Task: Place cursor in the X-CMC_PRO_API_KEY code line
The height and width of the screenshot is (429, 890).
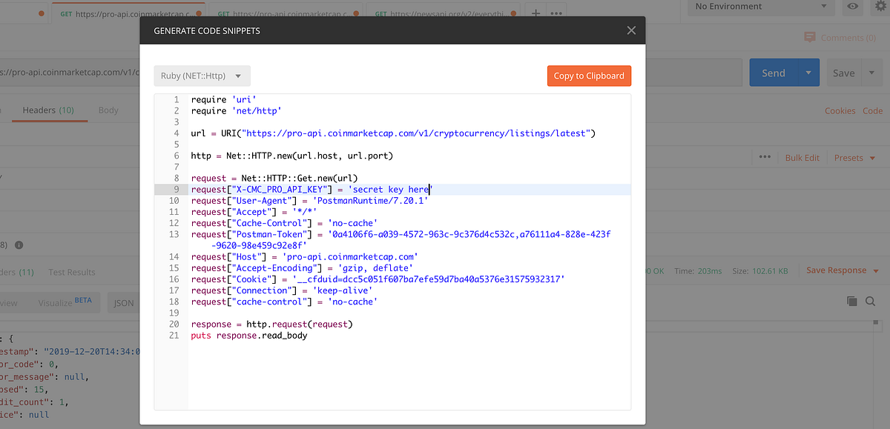Action: click(x=311, y=189)
